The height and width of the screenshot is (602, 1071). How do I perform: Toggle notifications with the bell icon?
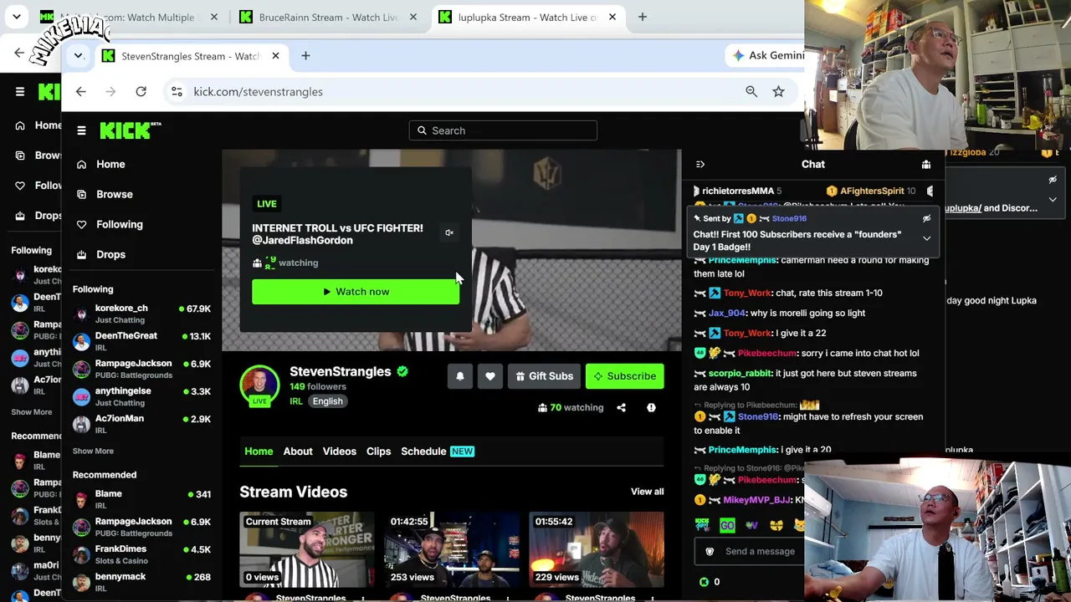(x=459, y=376)
